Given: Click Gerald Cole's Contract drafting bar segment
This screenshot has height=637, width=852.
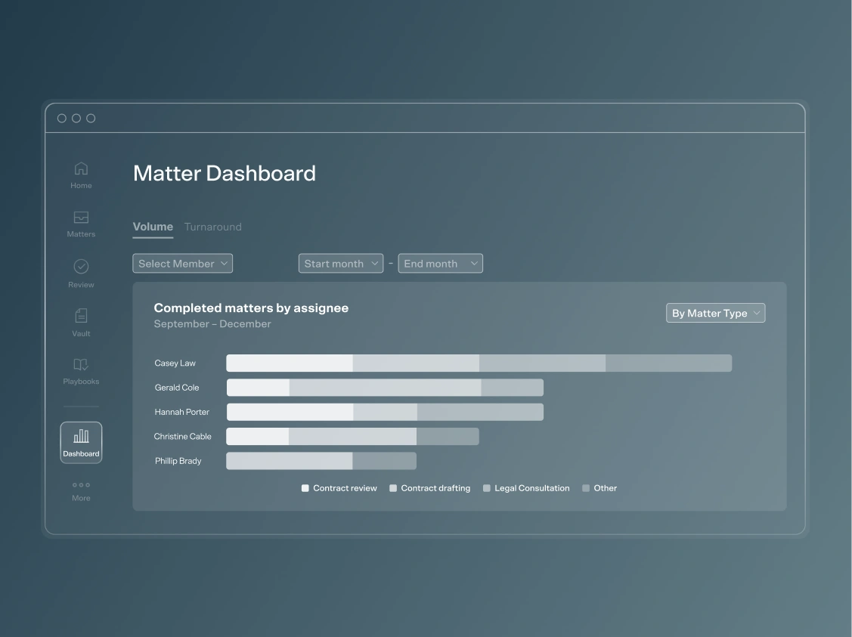Looking at the screenshot, I should tap(386, 388).
